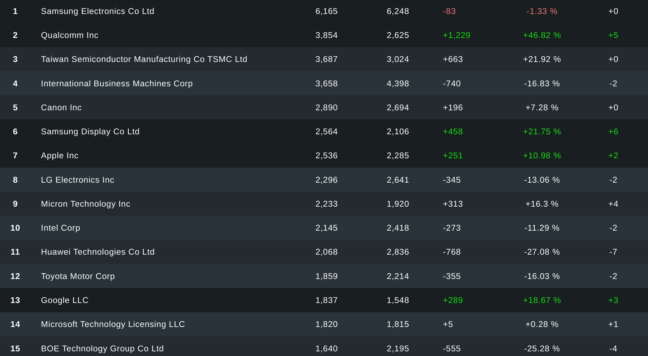This screenshot has height=356, width=648.
Task: Select the -11.29 % percentage cell
Action: pos(542,228)
